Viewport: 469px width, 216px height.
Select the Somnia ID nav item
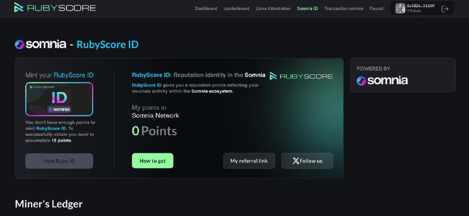click(307, 8)
